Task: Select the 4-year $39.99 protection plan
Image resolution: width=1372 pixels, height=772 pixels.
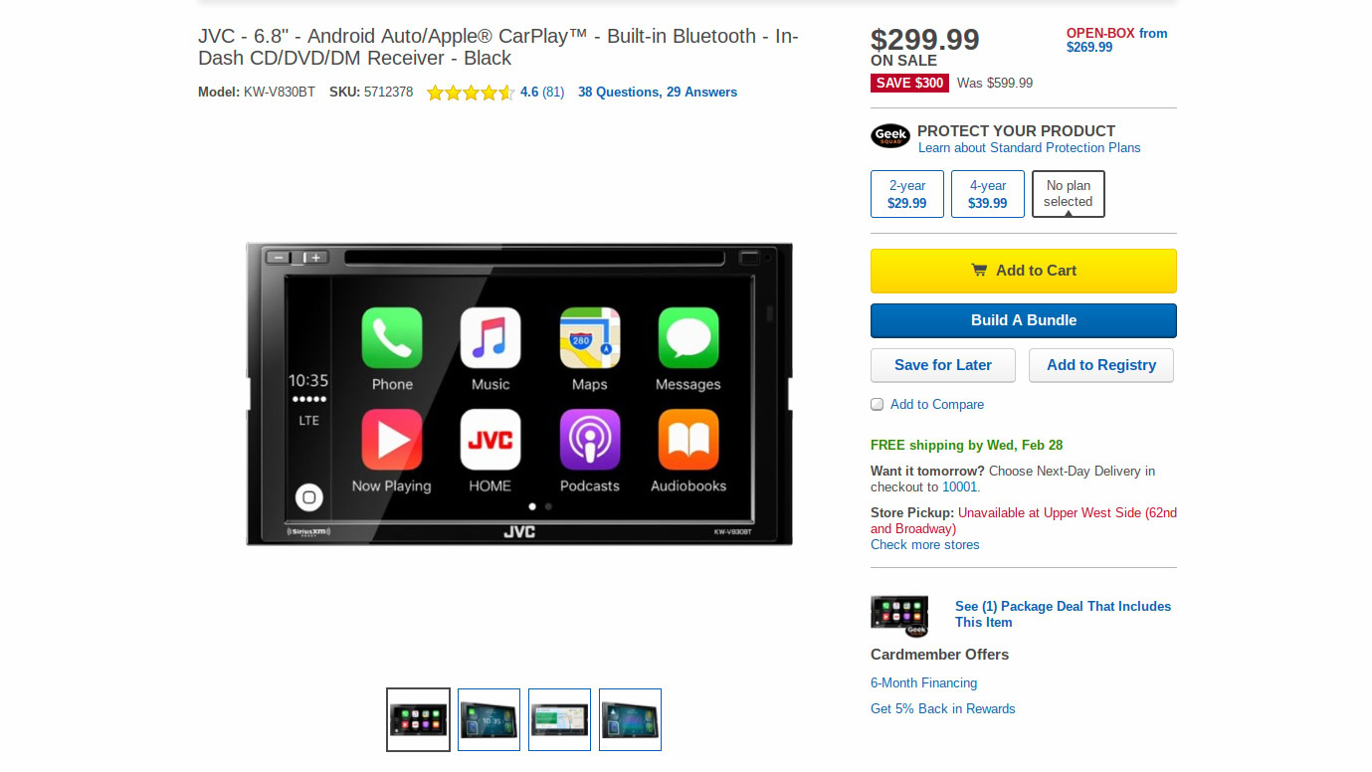Action: click(x=988, y=194)
